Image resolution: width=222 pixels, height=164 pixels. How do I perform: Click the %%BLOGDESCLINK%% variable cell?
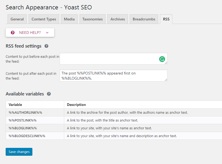35,136
